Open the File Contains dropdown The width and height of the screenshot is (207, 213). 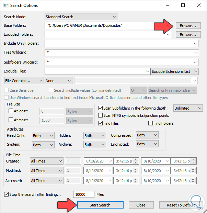tap(24, 81)
